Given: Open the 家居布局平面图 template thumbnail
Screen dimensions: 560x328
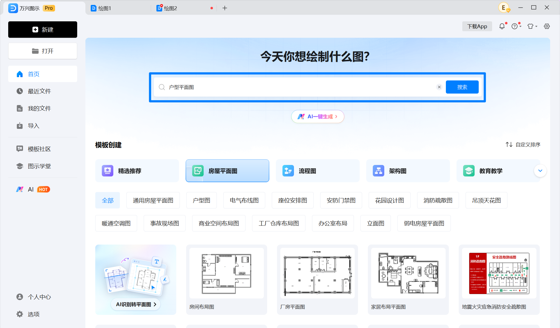Looking at the screenshot, I should (408, 273).
